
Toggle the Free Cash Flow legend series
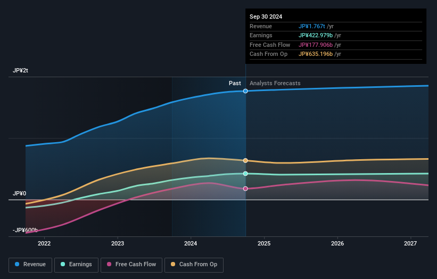[x=131, y=265]
